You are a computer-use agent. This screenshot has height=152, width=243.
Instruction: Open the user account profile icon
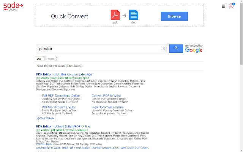pyautogui.click(x=231, y=6)
